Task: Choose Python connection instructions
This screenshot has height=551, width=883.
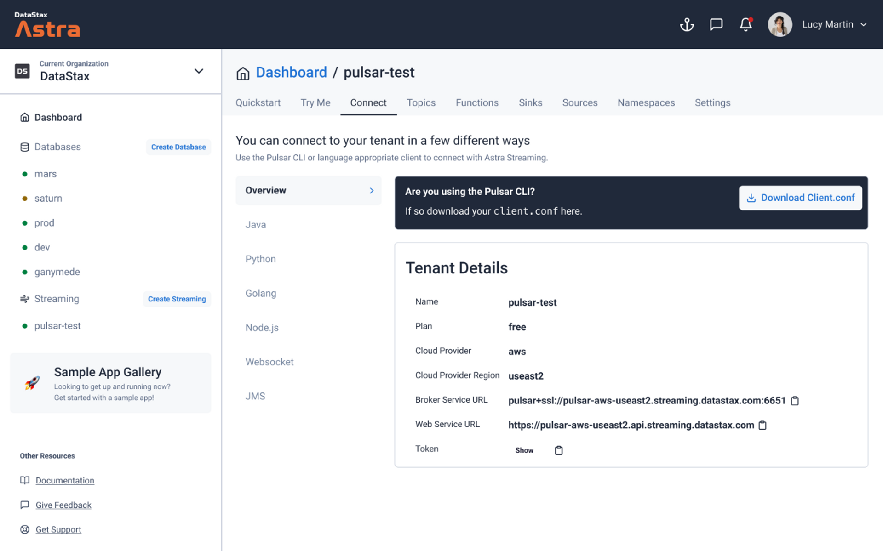Action: pyautogui.click(x=260, y=259)
